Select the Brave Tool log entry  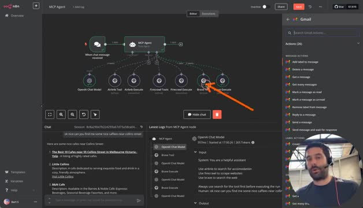(168, 155)
